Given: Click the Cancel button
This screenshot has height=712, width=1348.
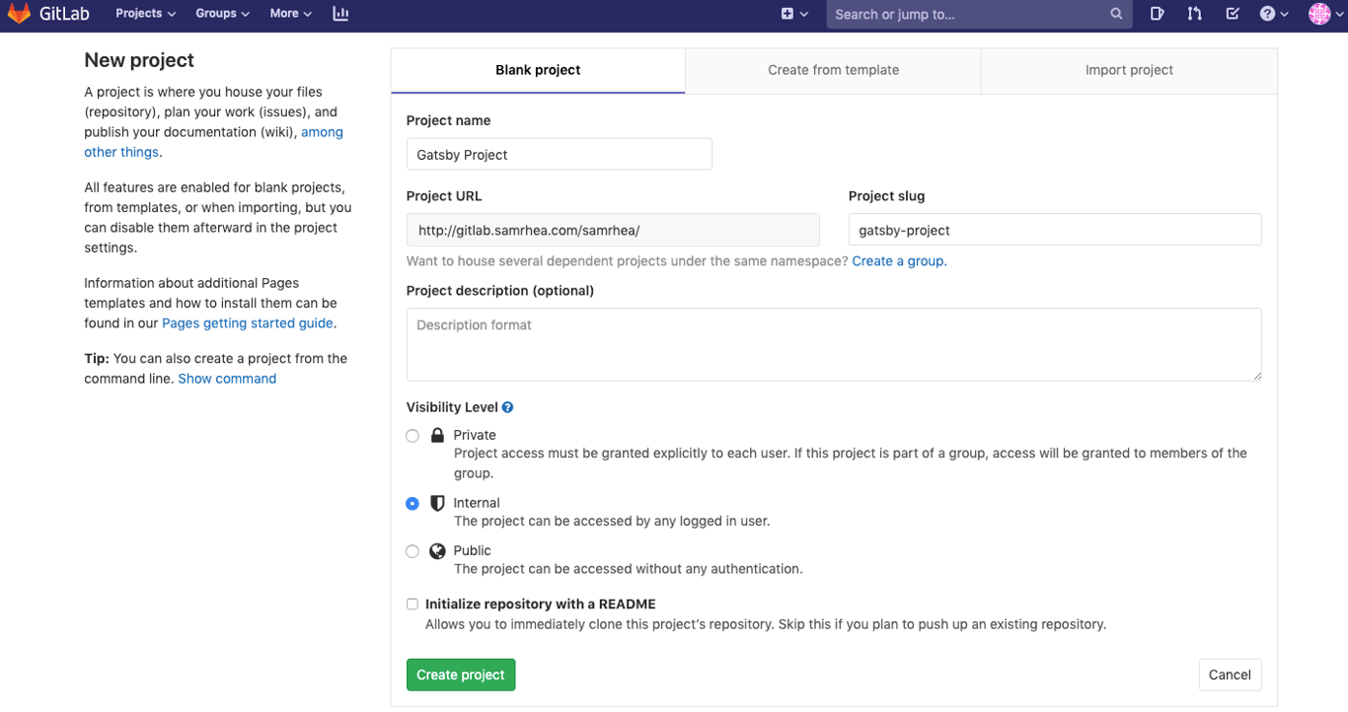Looking at the screenshot, I should (1230, 675).
